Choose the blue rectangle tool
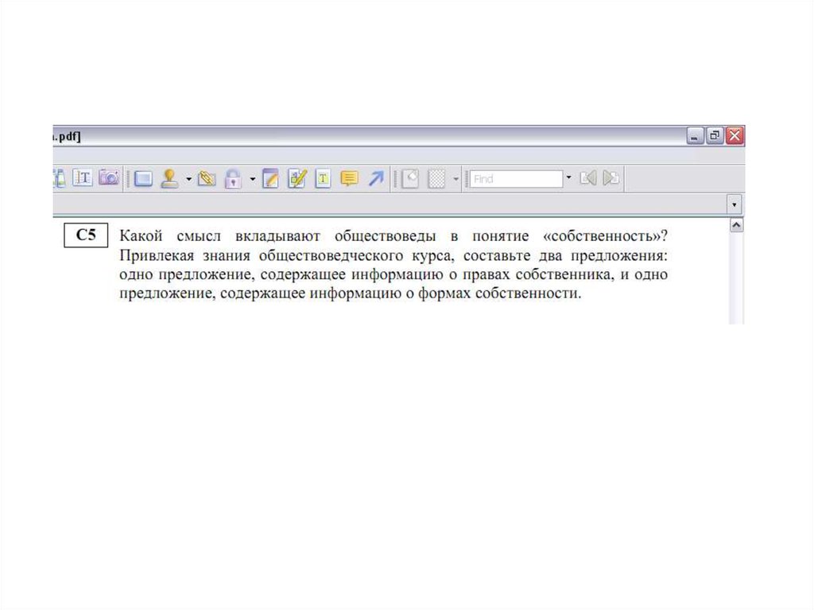814x610 pixels. point(143,179)
